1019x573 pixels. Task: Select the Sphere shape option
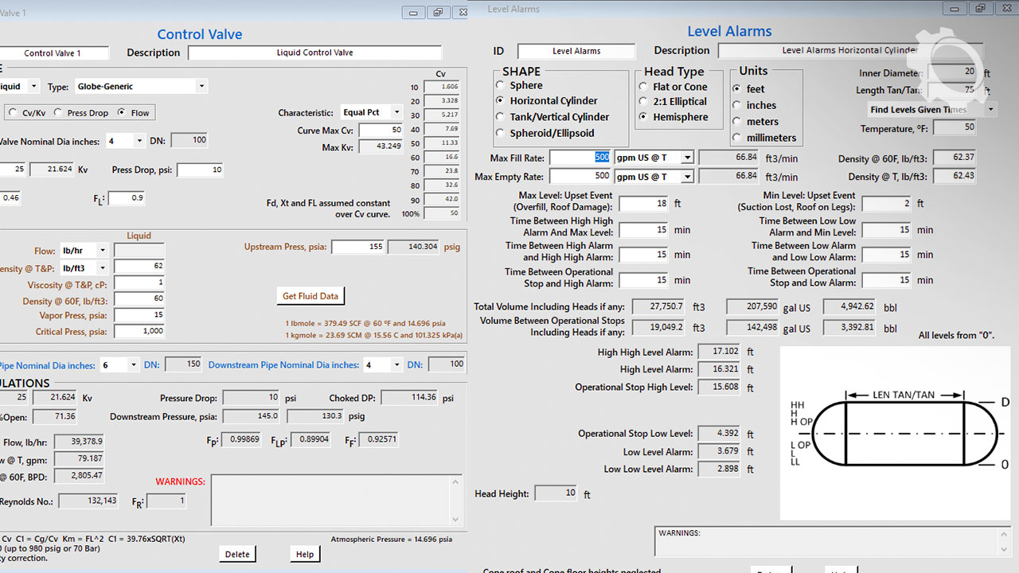tap(501, 85)
